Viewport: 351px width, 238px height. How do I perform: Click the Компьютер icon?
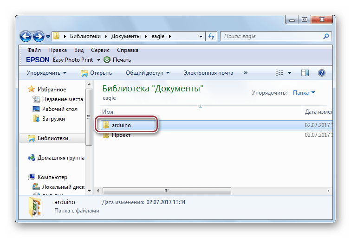coord(32,177)
